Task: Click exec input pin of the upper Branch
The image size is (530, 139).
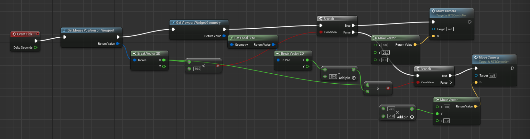Action: pyautogui.click(x=321, y=25)
